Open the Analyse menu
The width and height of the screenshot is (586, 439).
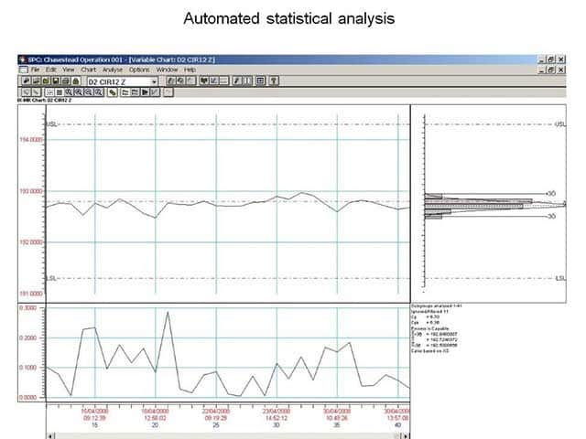point(113,70)
